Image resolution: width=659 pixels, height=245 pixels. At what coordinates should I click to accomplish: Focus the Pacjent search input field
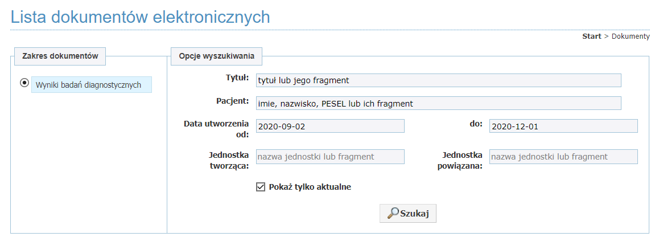point(438,103)
